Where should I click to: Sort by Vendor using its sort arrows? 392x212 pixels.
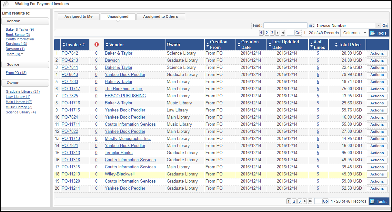[x=107, y=45]
